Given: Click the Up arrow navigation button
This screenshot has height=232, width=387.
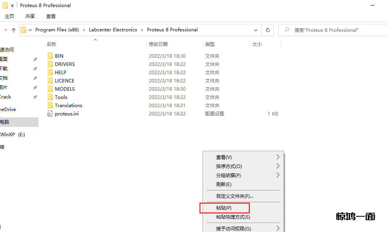Looking at the screenshot, I should click(x=14, y=30).
